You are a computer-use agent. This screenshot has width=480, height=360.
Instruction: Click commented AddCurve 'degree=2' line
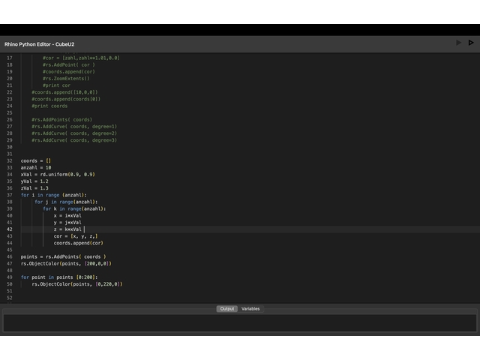pyautogui.click(x=74, y=133)
